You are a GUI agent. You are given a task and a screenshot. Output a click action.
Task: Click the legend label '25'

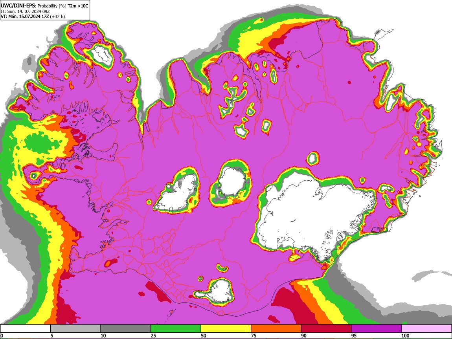[153, 335]
